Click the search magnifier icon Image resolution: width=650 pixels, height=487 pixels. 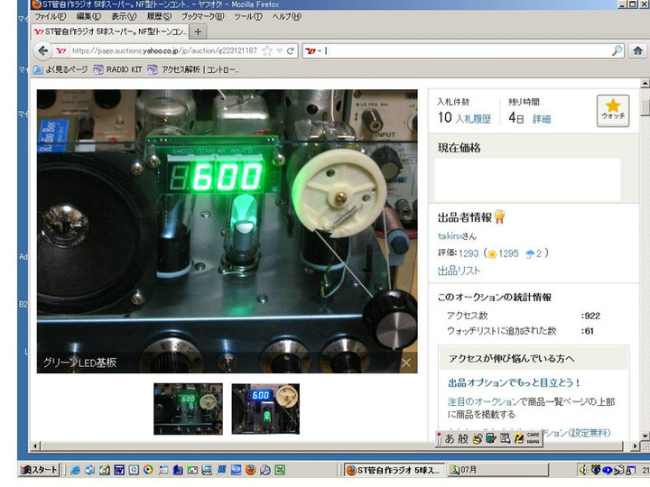coord(617,51)
